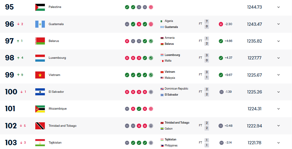
Task: Click the Guatemala flag icon
Action: tap(40, 24)
